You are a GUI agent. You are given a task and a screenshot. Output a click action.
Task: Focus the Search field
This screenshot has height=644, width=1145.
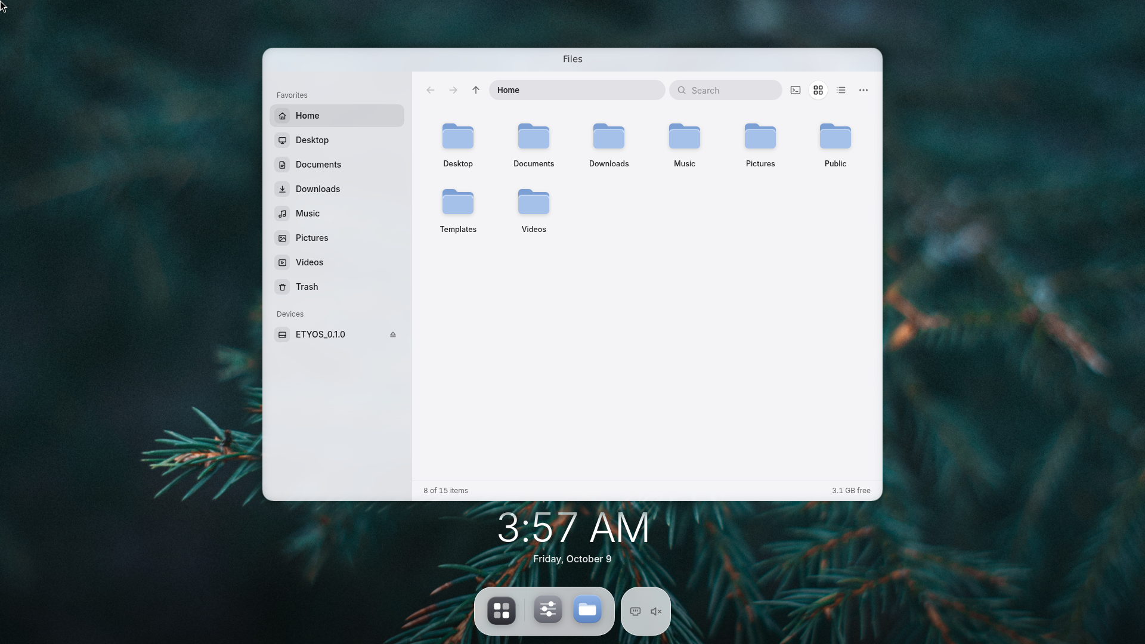point(725,90)
